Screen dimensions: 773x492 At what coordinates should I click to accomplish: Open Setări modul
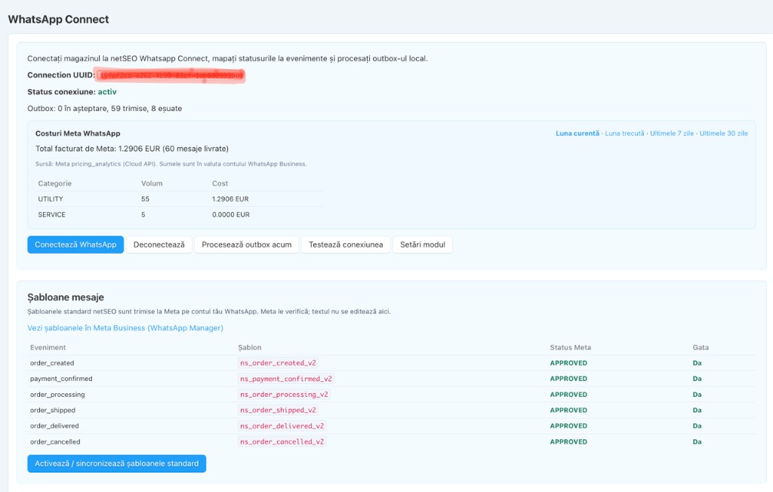pyautogui.click(x=423, y=244)
